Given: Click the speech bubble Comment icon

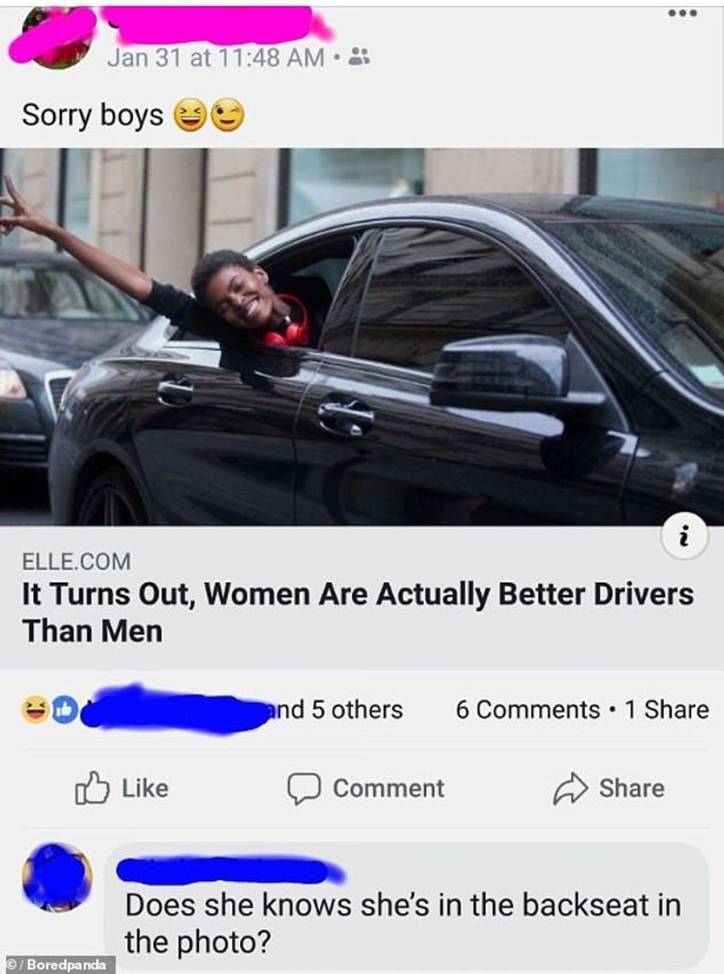Looking at the screenshot, I should pyautogui.click(x=304, y=789).
